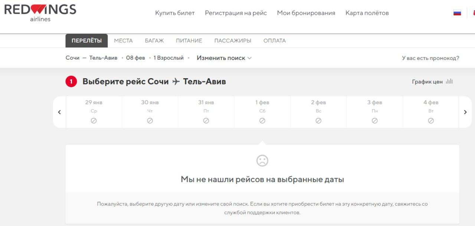Click the step 1 red circle badge
Image resolution: width=475 pixels, height=226 pixels.
coord(71,82)
